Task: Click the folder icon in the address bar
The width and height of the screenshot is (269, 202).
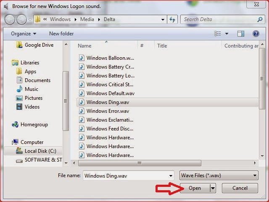Action: point(37,19)
